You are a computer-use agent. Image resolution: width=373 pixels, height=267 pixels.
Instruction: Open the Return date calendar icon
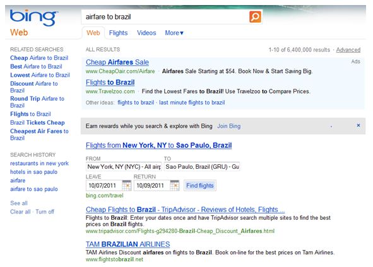click(174, 185)
